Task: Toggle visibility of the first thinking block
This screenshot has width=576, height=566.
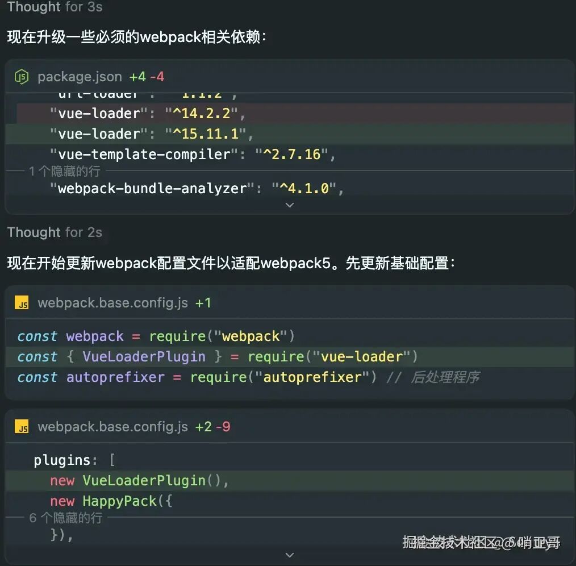Action: tap(55, 7)
